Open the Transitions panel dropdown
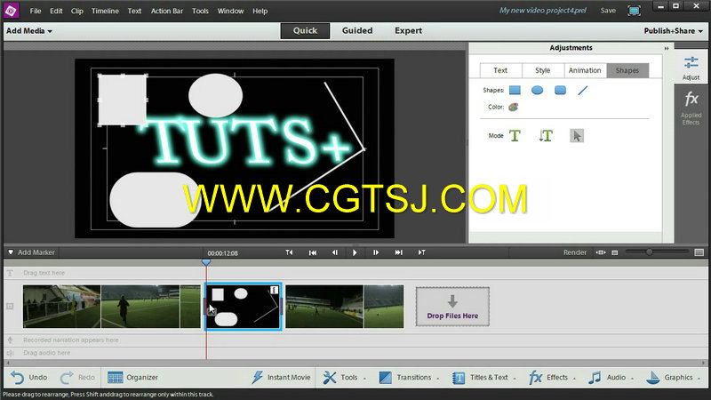Viewport: 711px width, 400px height. (409, 377)
